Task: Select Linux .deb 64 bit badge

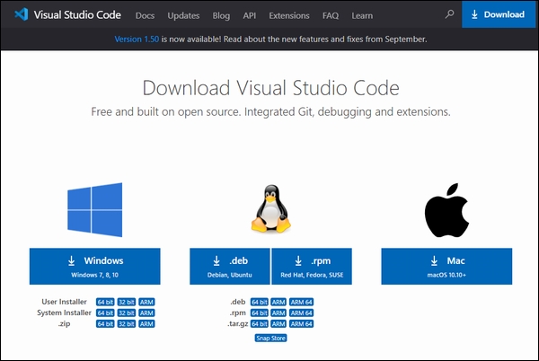Action: pyautogui.click(x=260, y=302)
